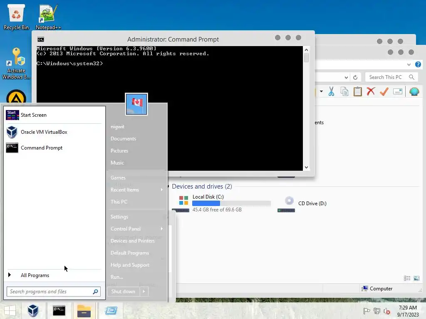Click the orange checkmark Properties toolbar icon
The image size is (426, 319).
[384, 92]
